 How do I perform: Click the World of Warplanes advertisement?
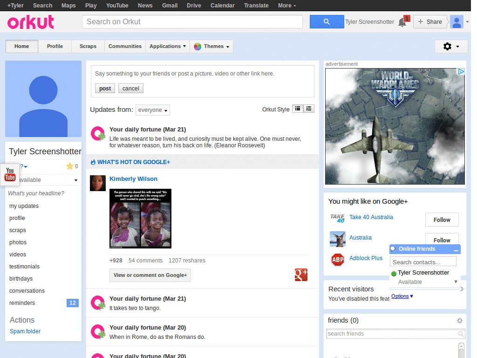point(395,126)
